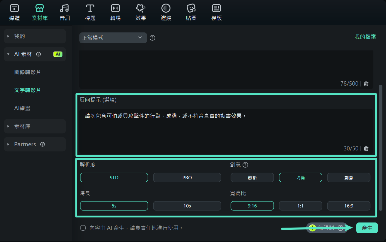Image resolution: width=386 pixels, height=242 pixels.
Task: Open 我的檔案 link
Action: coord(365,37)
